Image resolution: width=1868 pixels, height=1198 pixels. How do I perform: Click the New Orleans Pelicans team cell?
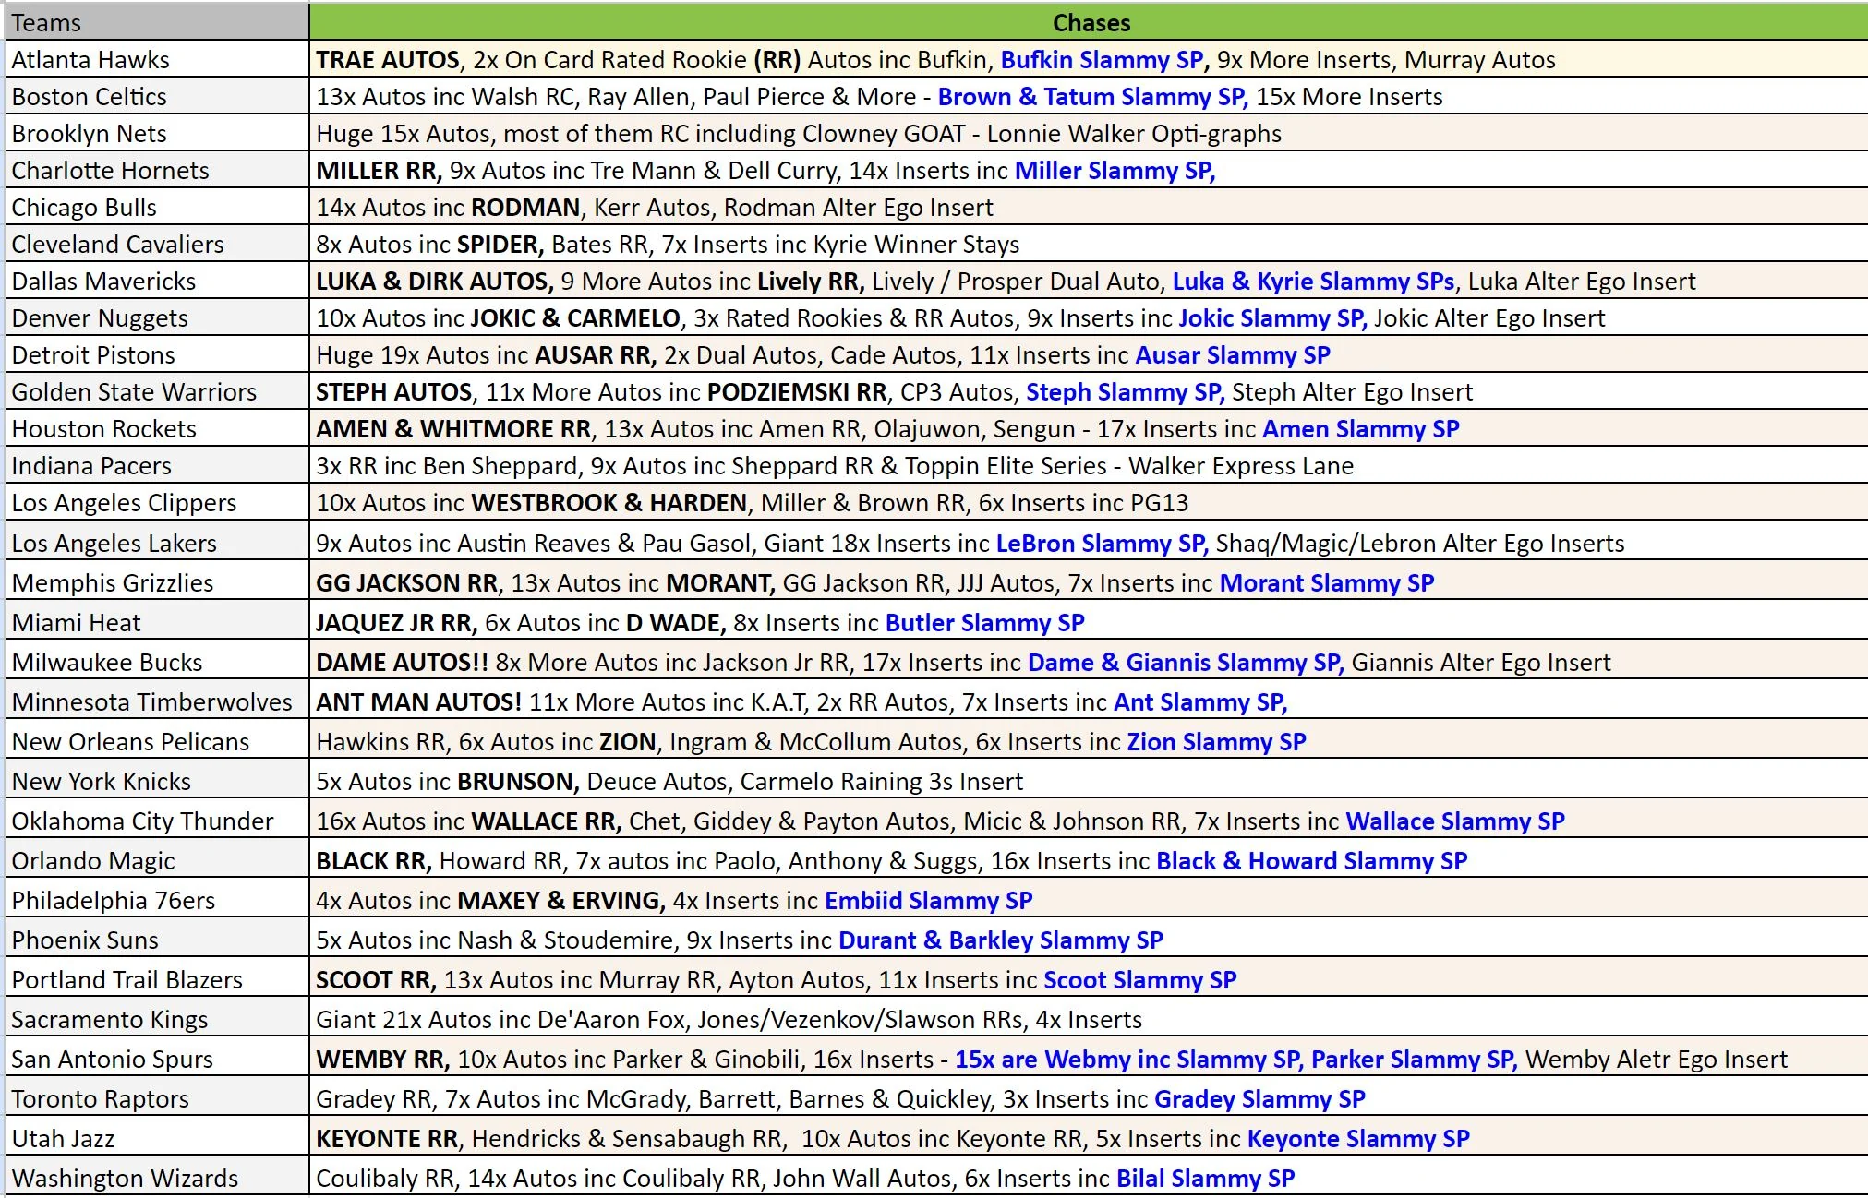point(157,739)
